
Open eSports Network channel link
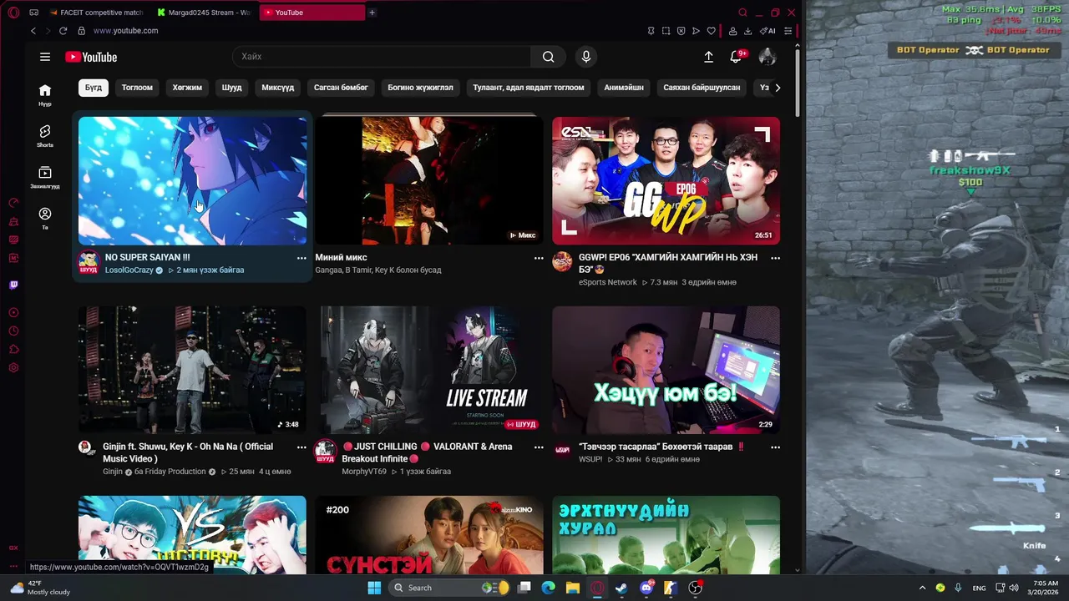(x=608, y=282)
